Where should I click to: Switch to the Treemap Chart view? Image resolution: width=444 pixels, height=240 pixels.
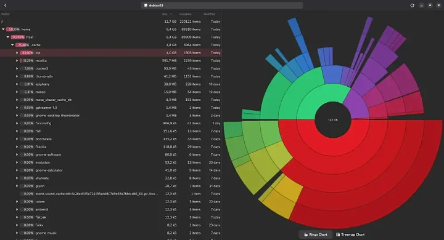click(x=350, y=234)
